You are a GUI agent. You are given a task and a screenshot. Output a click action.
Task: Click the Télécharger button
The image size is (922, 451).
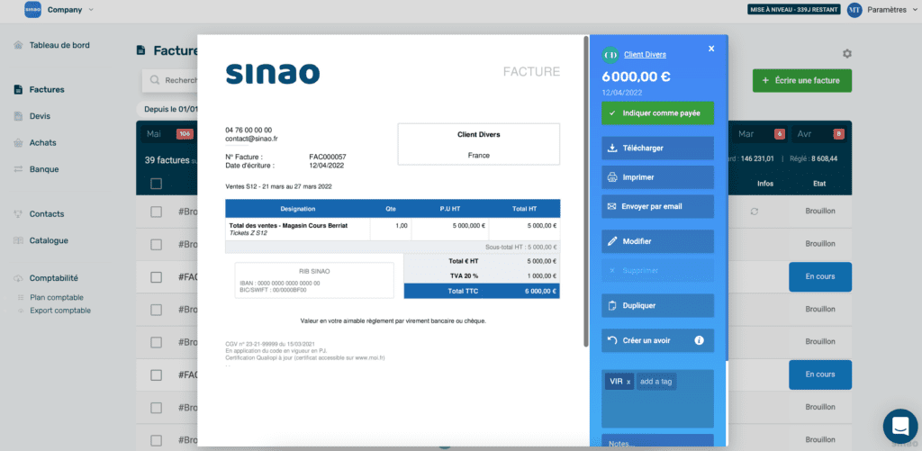coord(657,149)
